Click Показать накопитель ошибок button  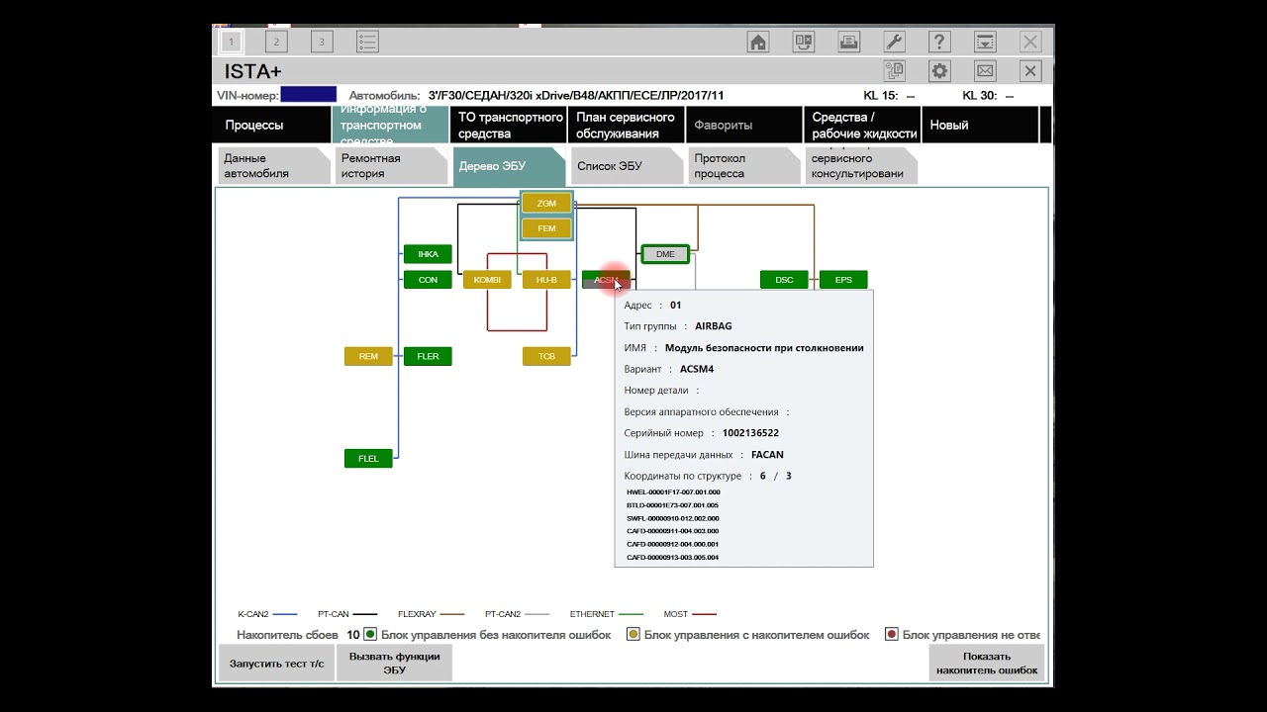987,664
